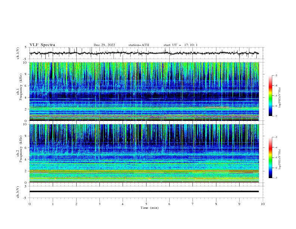Viewport: 296px width, 229px height.
Task: Click the "station=ATH" header label
Action: pos(139,45)
